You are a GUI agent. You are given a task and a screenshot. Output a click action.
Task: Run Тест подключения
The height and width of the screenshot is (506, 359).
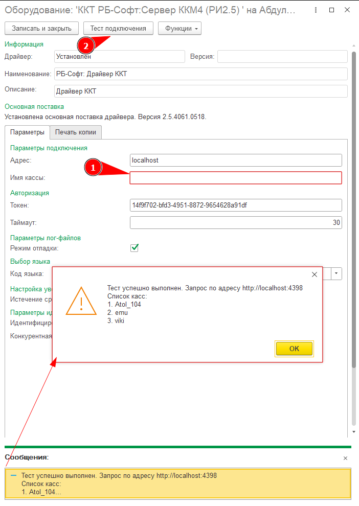coord(118,29)
